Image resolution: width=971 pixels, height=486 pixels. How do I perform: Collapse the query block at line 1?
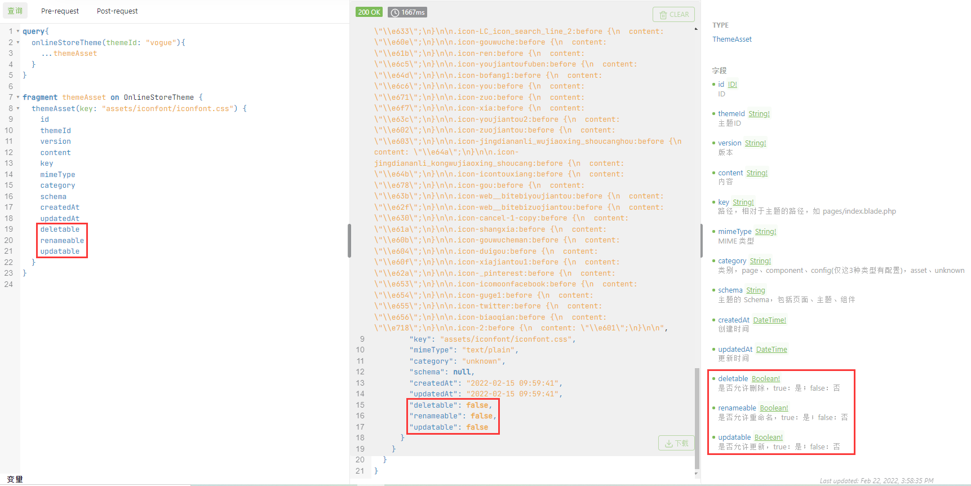tap(17, 32)
